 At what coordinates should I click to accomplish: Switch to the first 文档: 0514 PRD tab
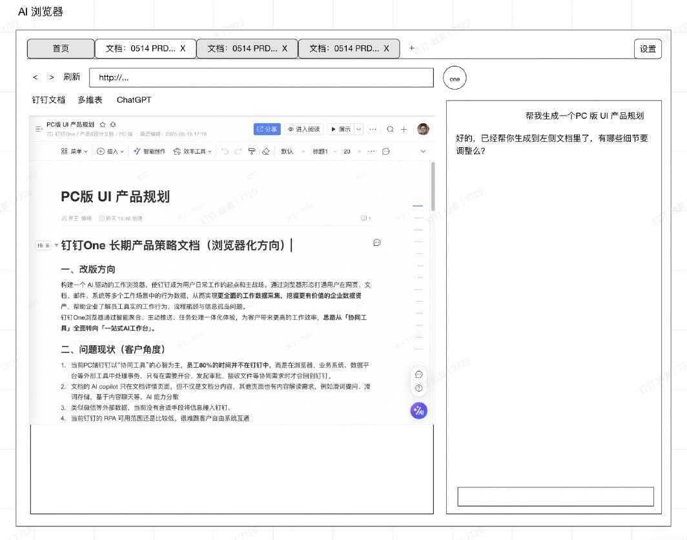tap(141, 48)
